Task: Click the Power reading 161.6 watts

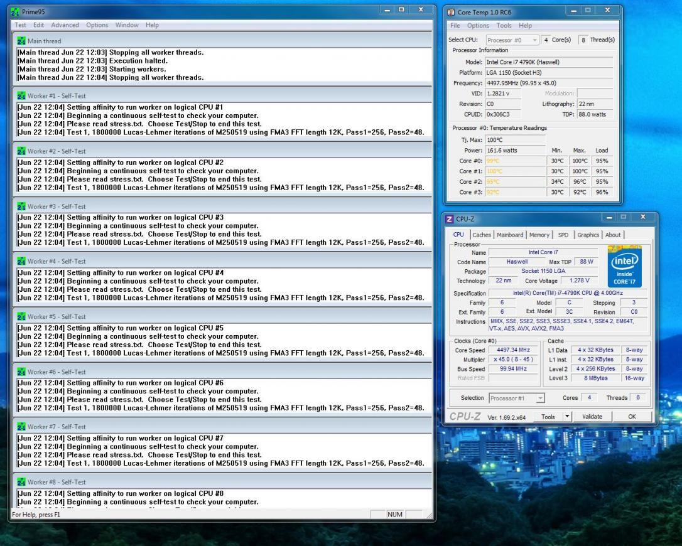Action: pyautogui.click(x=515, y=151)
